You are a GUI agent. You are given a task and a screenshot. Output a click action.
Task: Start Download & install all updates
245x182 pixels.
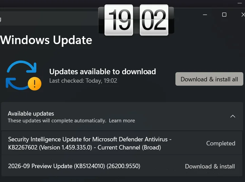pyautogui.click(x=209, y=79)
